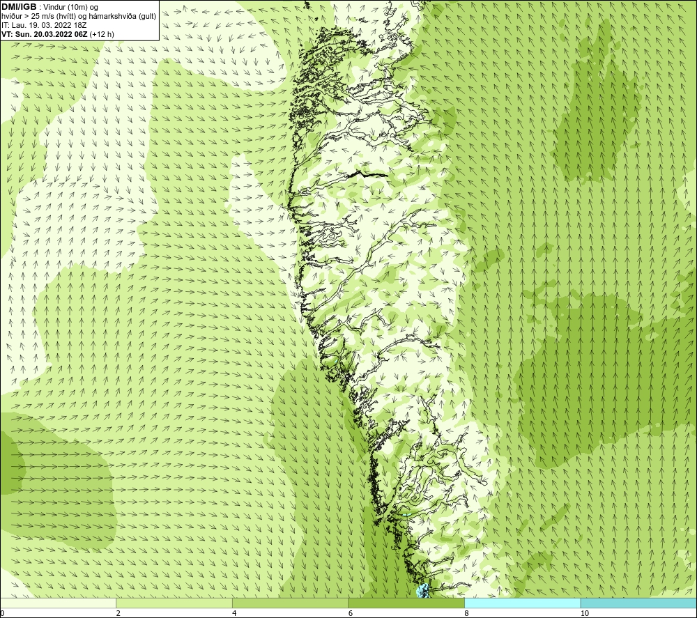Click the 'VT: Sun. 20.03.2022 06Z' valid time line

(x=58, y=33)
